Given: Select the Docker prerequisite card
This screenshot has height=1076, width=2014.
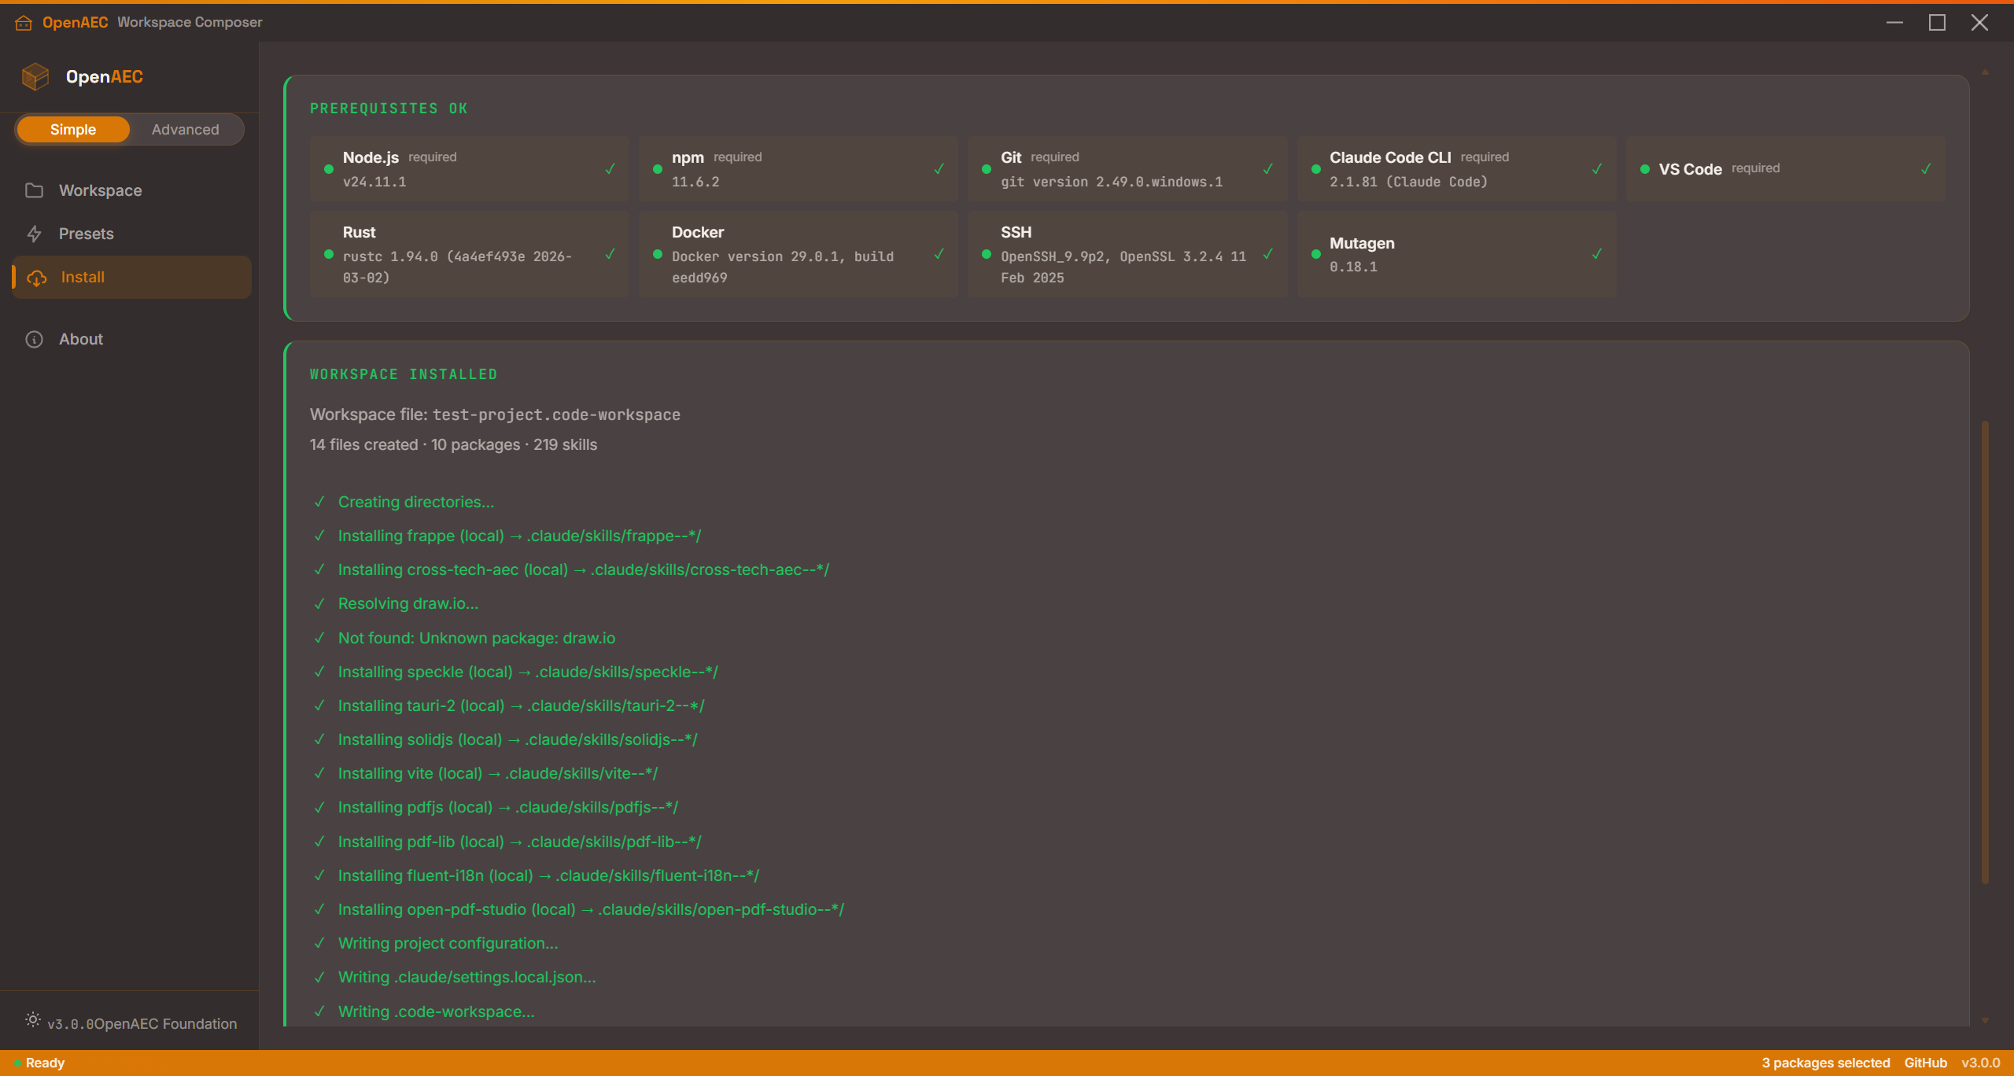Looking at the screenshot, I should pyautogui.click(x=798, y=254).
